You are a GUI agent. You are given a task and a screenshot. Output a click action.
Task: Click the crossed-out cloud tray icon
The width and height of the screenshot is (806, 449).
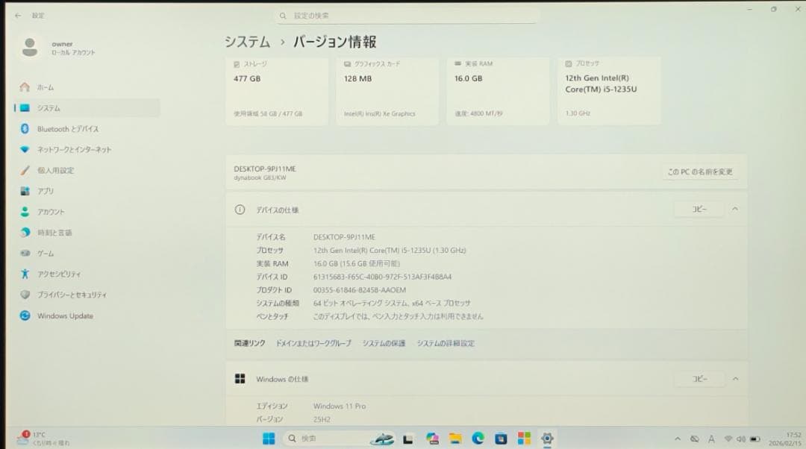click(x=695, y=439)
